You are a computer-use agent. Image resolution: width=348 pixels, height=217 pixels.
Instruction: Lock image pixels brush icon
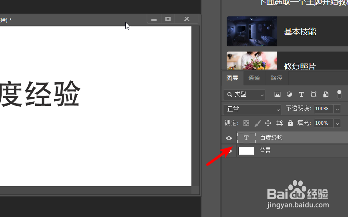pos(257,123)
